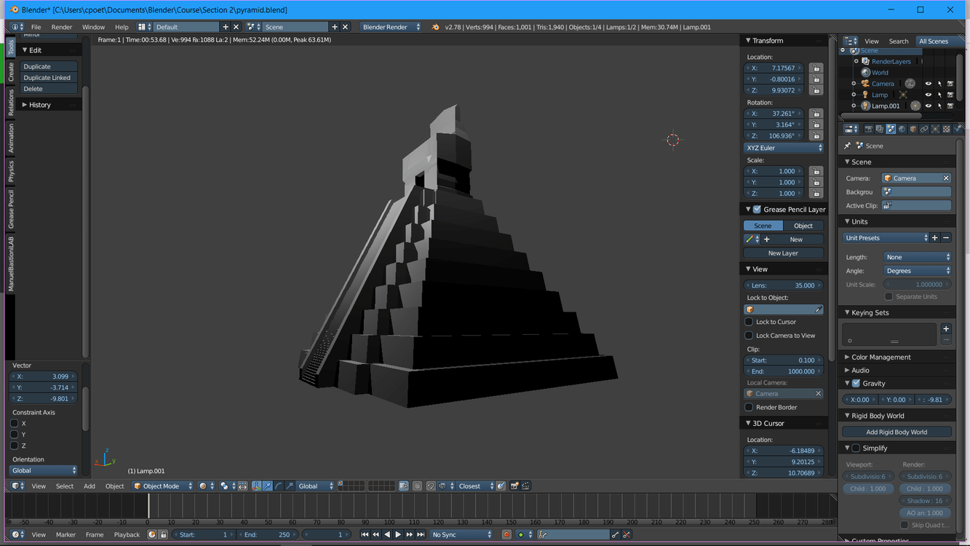Click the record auto-keyframe button
This screenshot has width=970, height=546.
506,534
